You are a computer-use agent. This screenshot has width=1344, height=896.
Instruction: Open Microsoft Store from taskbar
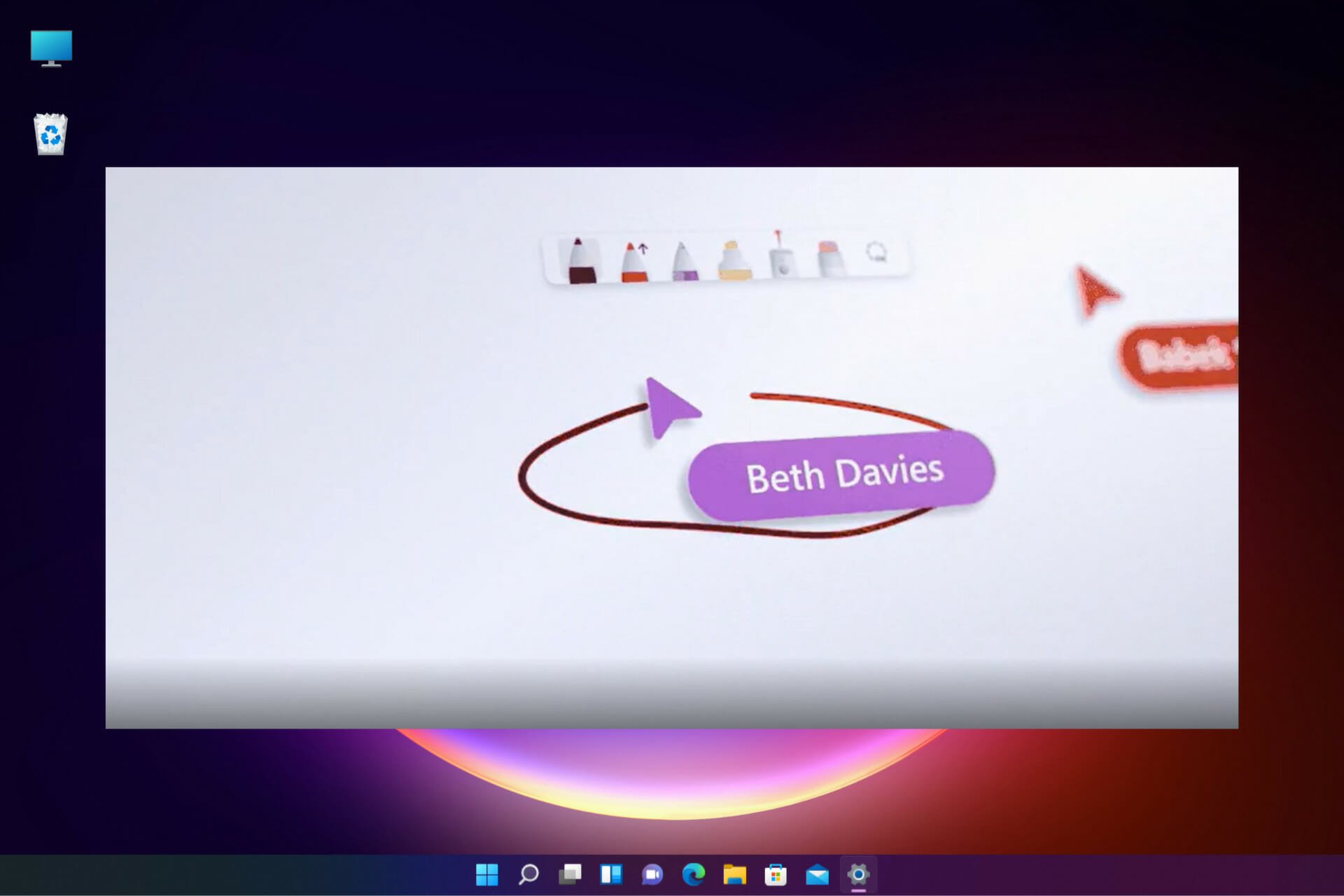point(776,874)
